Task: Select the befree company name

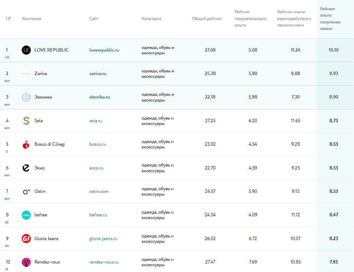Action: [41, 215]
